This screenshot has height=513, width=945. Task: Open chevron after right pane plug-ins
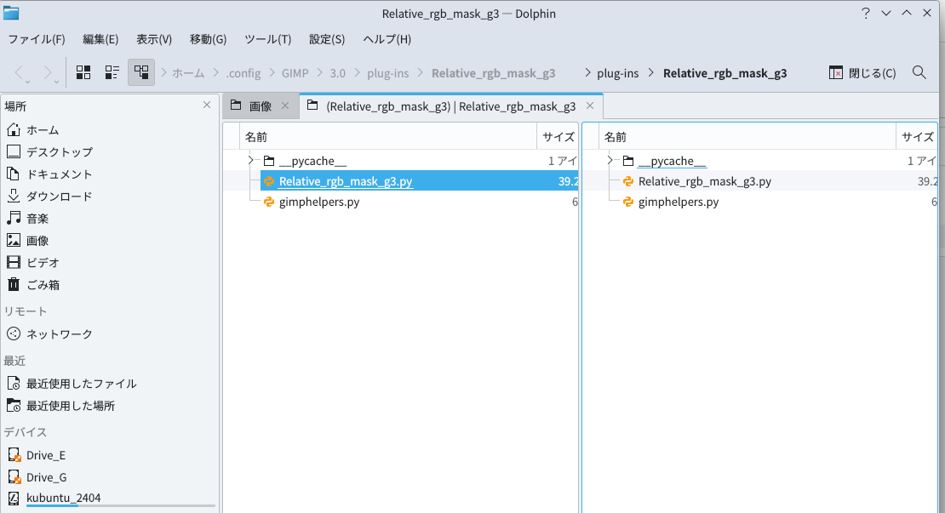click(651, 73)
